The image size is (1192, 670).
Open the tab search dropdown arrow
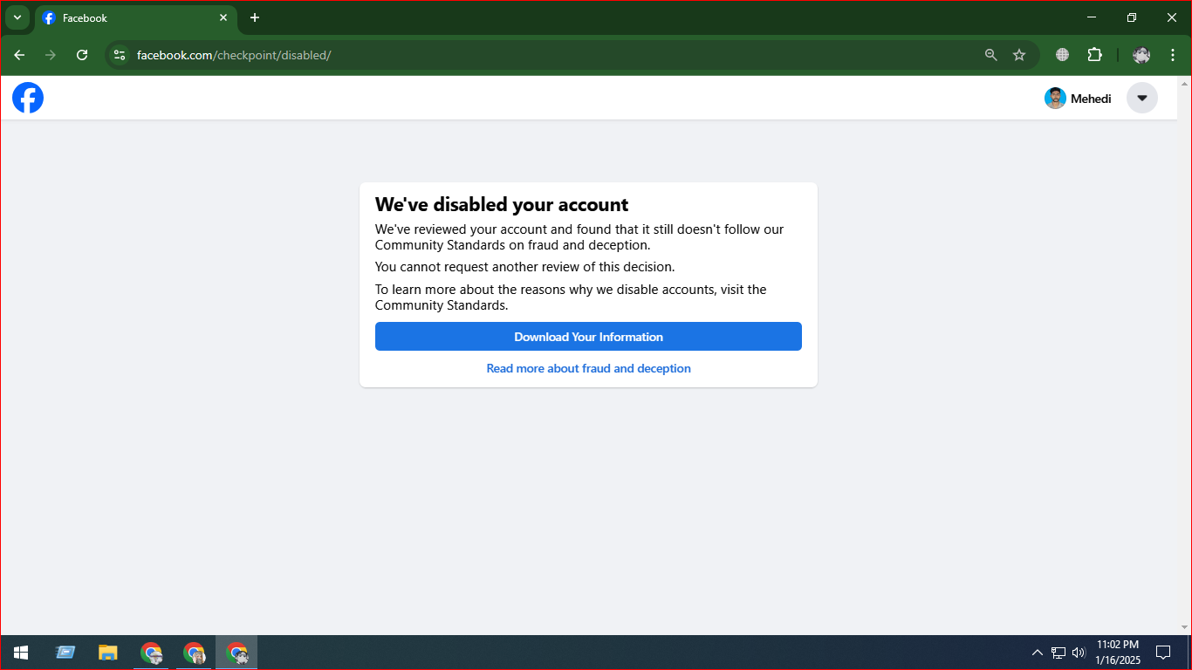(x=17, y=17)
